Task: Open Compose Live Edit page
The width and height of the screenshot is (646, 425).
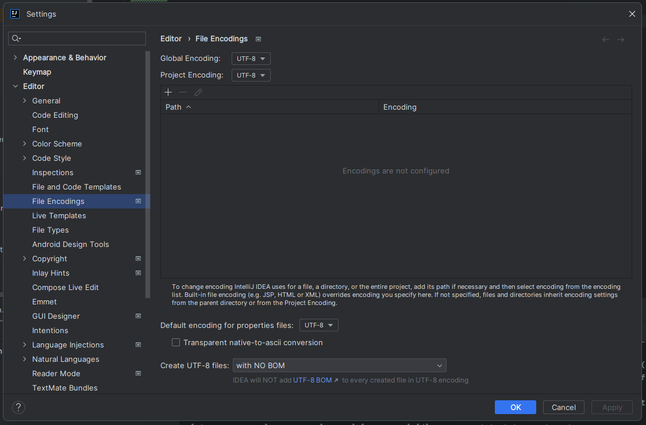Action: pos(65,288)
